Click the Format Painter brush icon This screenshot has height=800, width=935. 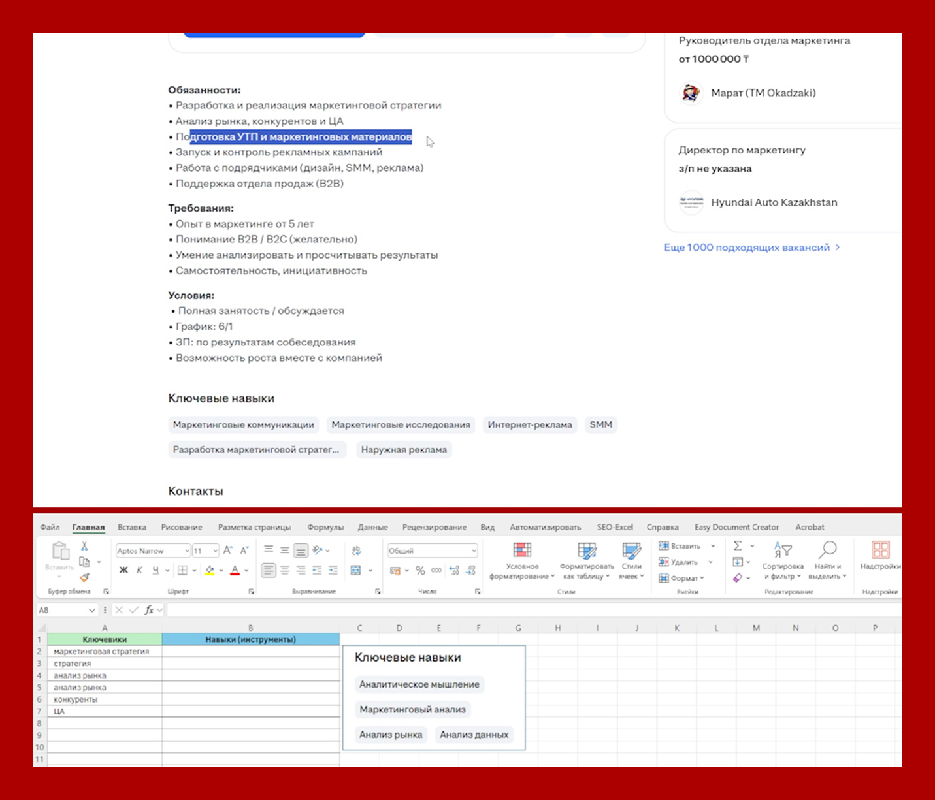tap(84, 577)
